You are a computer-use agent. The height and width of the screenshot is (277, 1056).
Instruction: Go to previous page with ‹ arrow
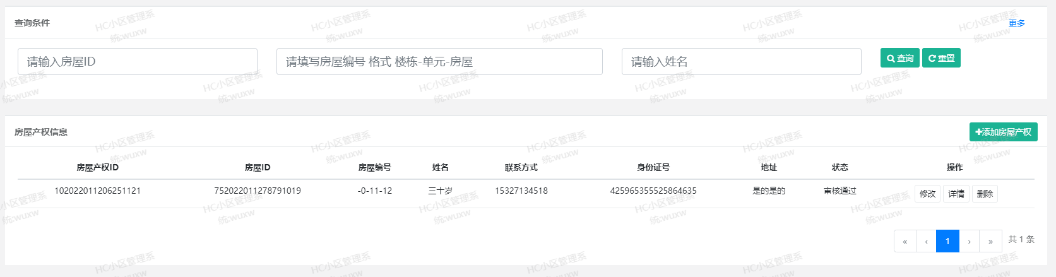926,241
